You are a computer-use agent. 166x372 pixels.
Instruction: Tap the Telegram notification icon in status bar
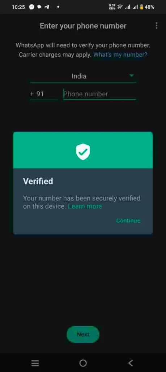(x=47, y=7)
